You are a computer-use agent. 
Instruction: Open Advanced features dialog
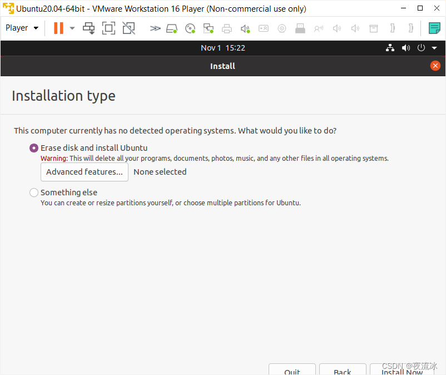[x=85, y=172]
